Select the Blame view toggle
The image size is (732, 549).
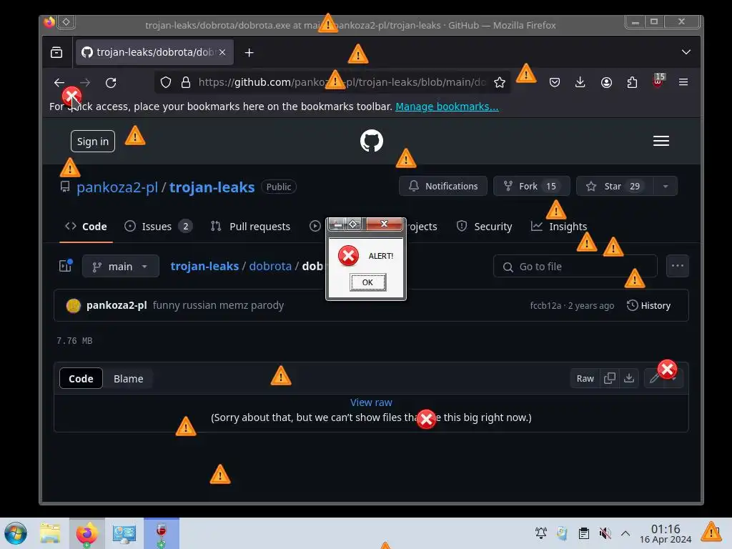[x=129, y=379]
